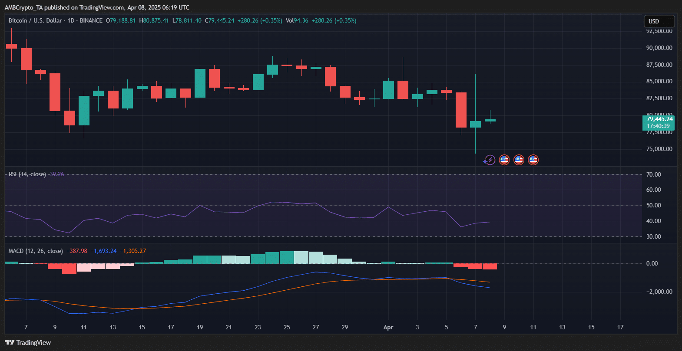Click the MACD histogram value −387.98
The height and width of the screenshot is (351, 682).
pyautogui.click(x=76, y=251)
